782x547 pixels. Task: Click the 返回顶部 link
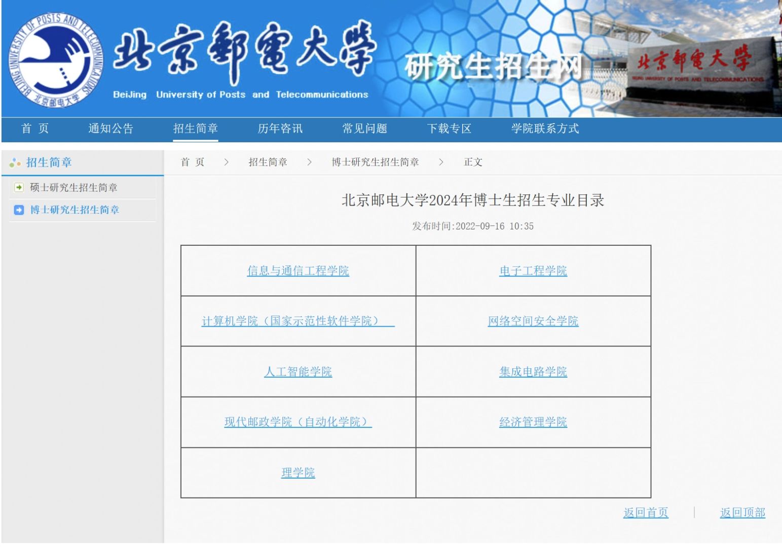[742, 513]
